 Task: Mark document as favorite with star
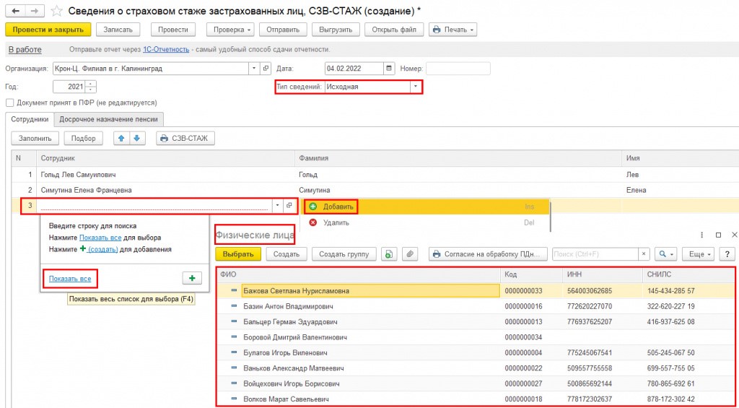pyautogui.click(x=56, y=10)
